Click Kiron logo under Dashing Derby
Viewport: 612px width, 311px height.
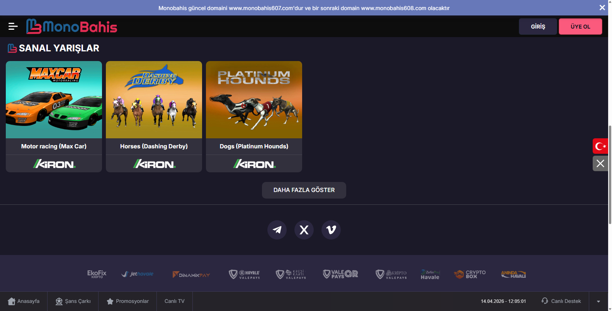click(154, 164)
